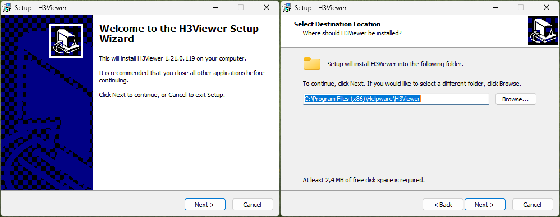Screen dimensions: 560x217
Task: Cancel setup in the Welcome wizard window
Action: click(x=253, y=205)
